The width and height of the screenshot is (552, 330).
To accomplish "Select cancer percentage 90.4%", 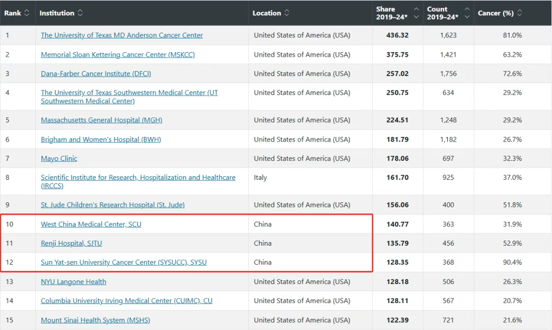I will click(x=512, y=262).
